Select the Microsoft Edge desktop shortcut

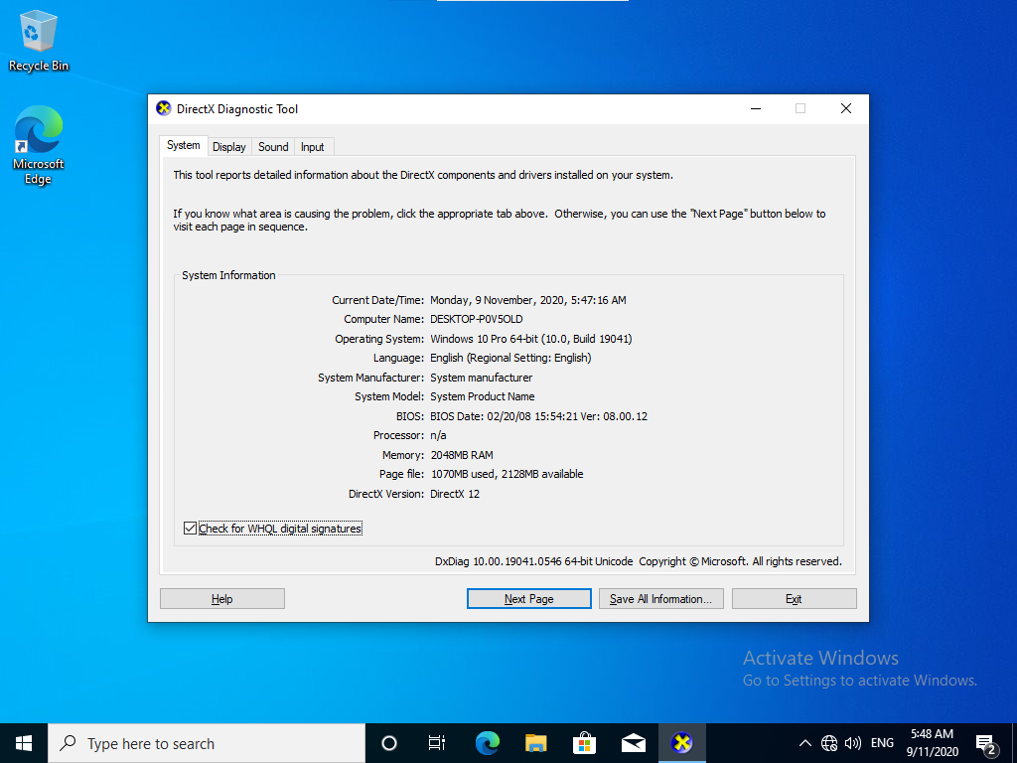[x=39, y=145]
